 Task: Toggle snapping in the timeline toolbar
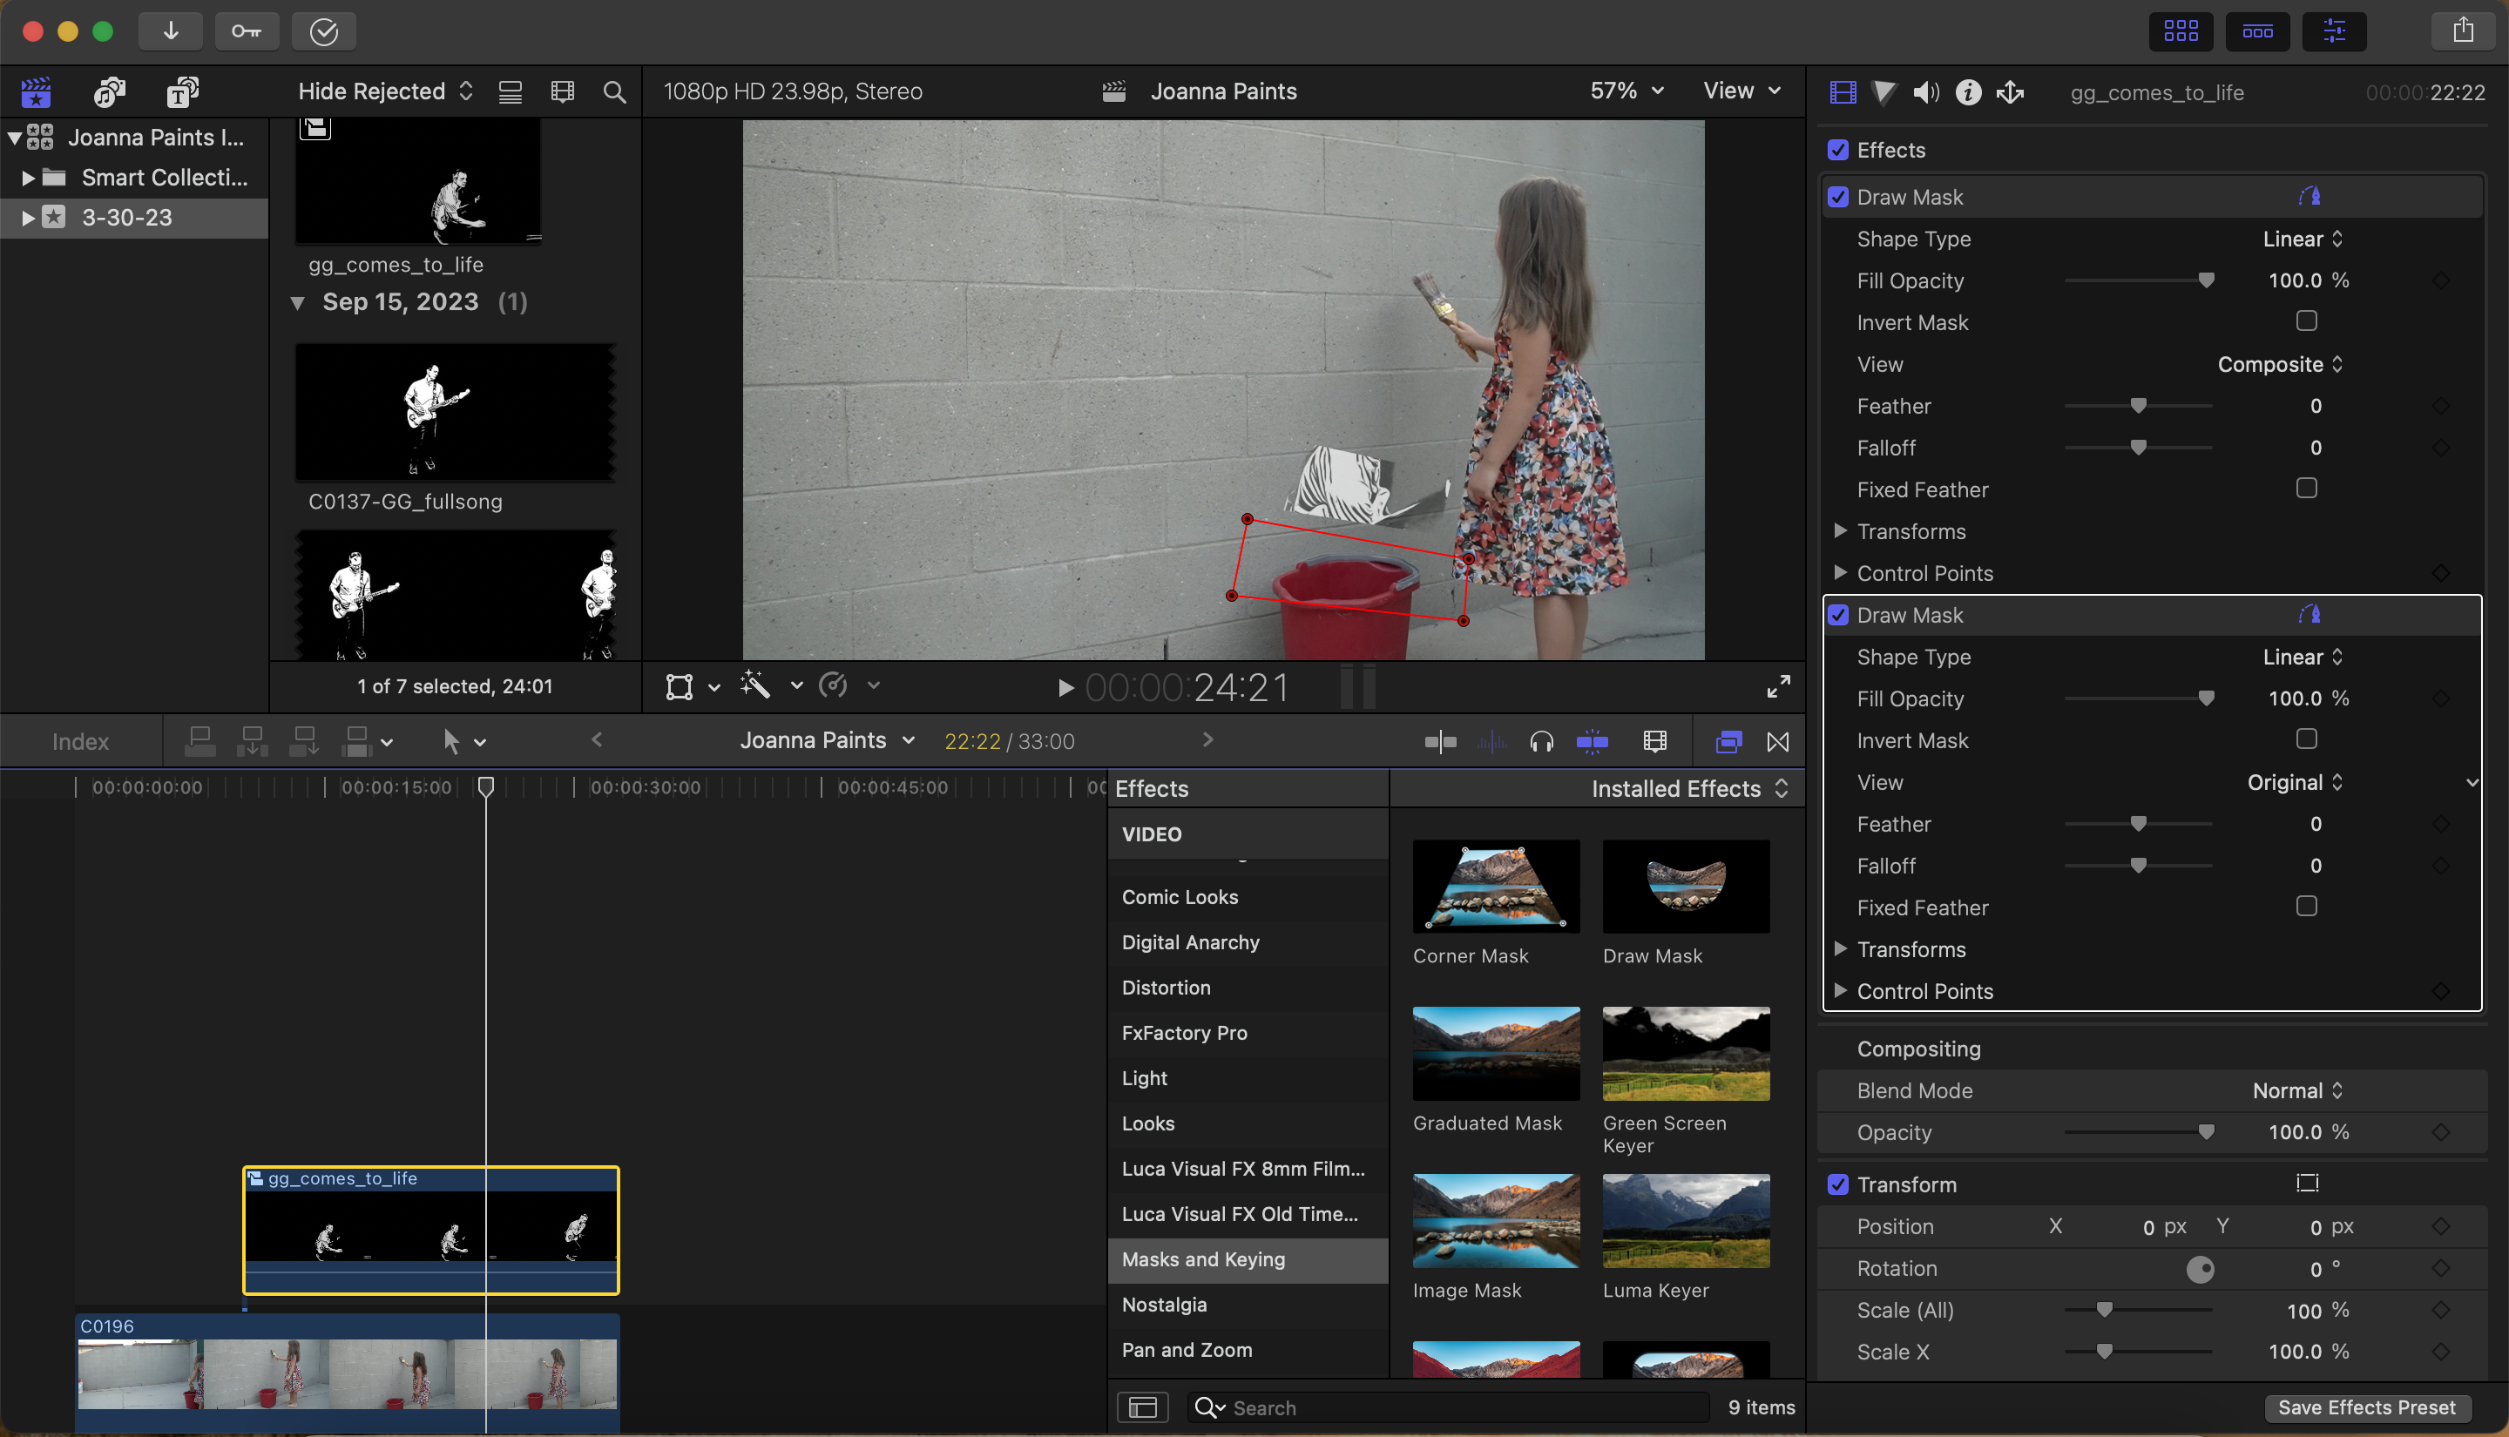[1592, 741]
